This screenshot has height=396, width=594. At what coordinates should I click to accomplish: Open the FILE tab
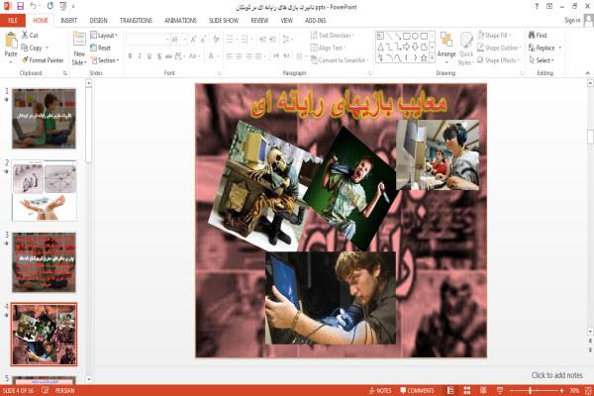[x=13, y=21]
